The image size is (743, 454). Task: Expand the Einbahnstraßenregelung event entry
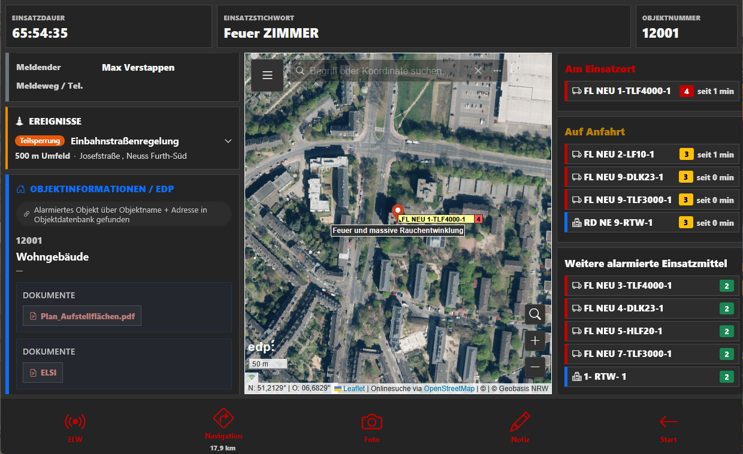point(228,141)
